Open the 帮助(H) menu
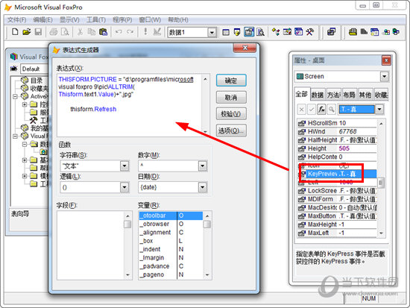This screenshot has height=308, width=410. [178, 20]
